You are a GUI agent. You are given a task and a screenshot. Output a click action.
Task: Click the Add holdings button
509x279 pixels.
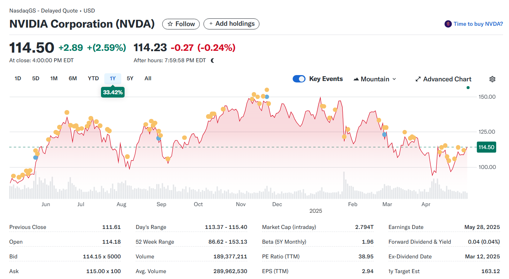pos(231,24)
